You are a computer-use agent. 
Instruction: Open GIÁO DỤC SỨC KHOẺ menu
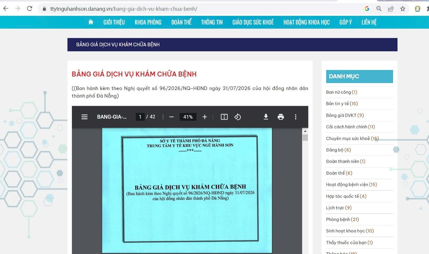[x=253, y=22]
